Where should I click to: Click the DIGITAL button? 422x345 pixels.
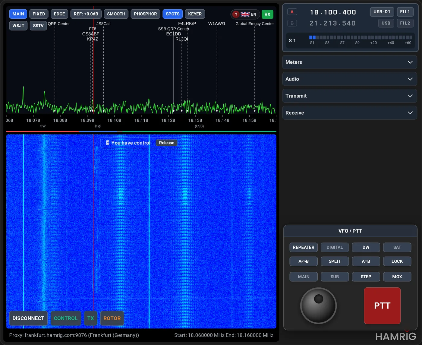[x=335, y=247]
